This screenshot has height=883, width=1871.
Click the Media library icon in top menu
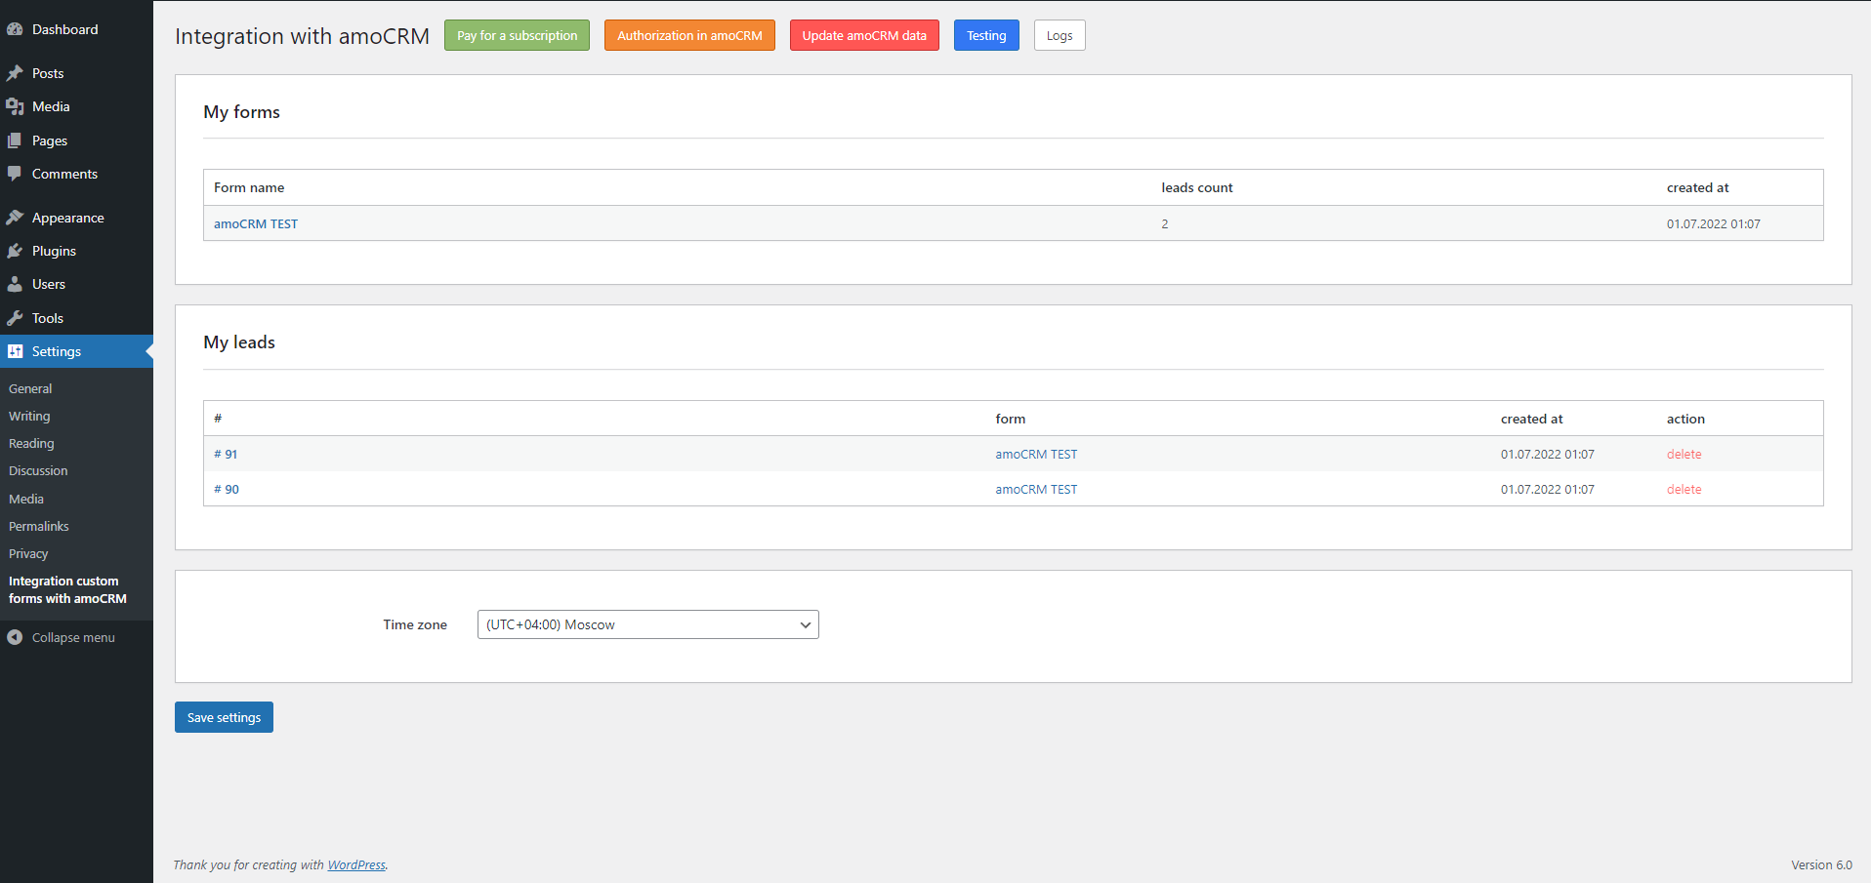click(15, 106)
